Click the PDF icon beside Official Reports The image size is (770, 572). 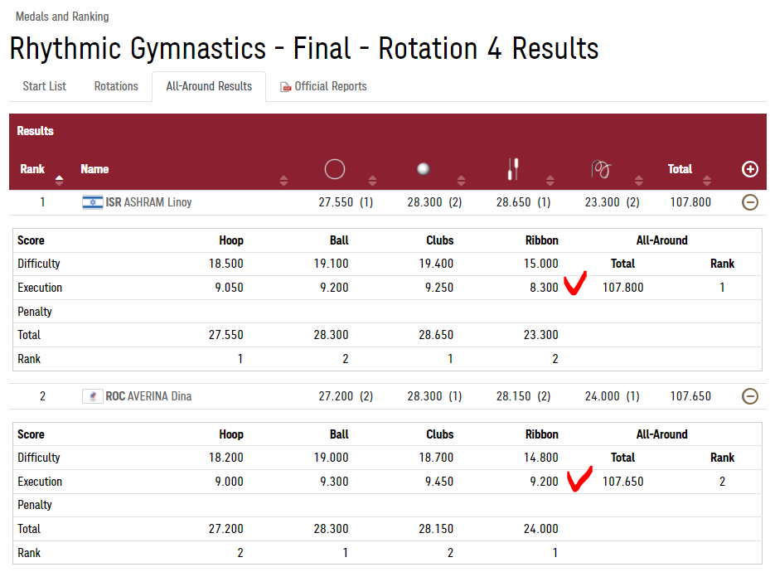pos(286,87)
